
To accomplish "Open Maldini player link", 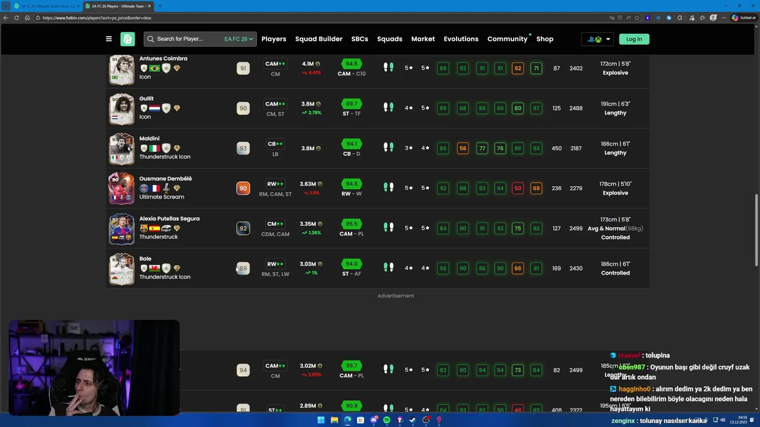I will 149,138.
